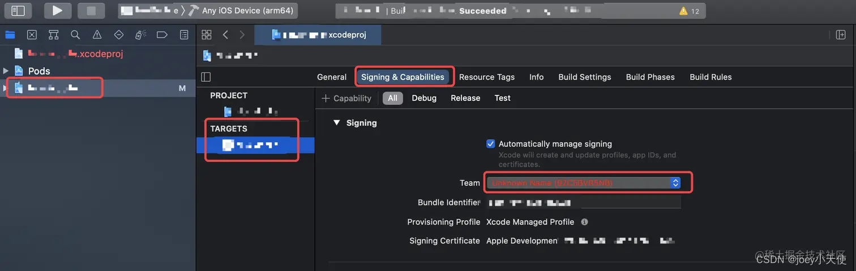Image resolution: width=856 pixels, height=271 pixels.
Task: Go forward in editor history
Action: point(242,35)
